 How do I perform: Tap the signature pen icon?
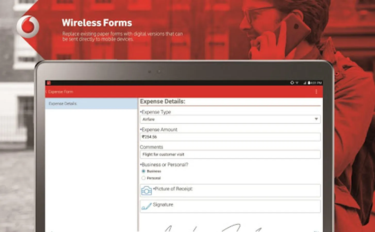pos(146,206)
